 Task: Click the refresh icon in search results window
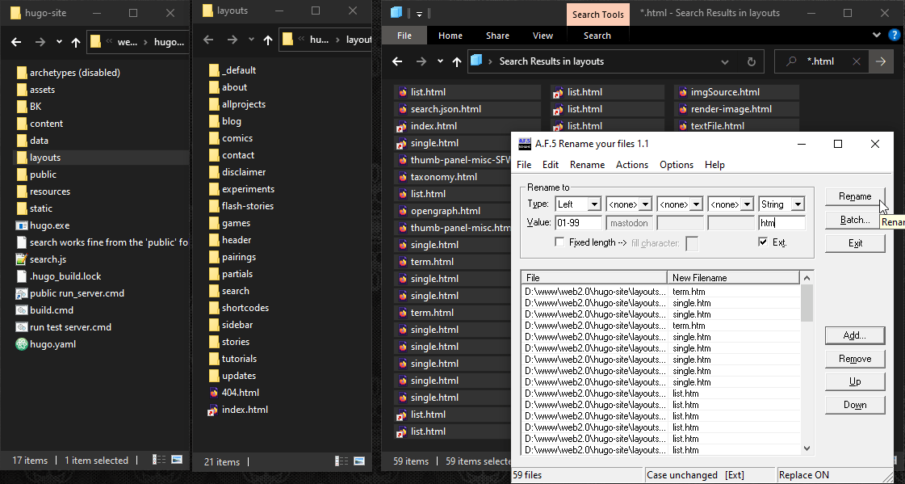coord(751,61)
